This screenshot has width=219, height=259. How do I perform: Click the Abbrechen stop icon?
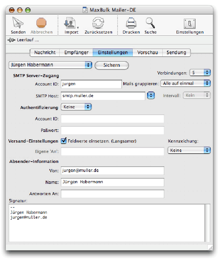(x=42, y=23)
